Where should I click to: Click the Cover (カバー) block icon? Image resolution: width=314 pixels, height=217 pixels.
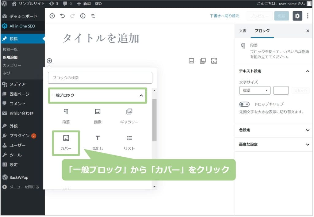pos(66,139)
